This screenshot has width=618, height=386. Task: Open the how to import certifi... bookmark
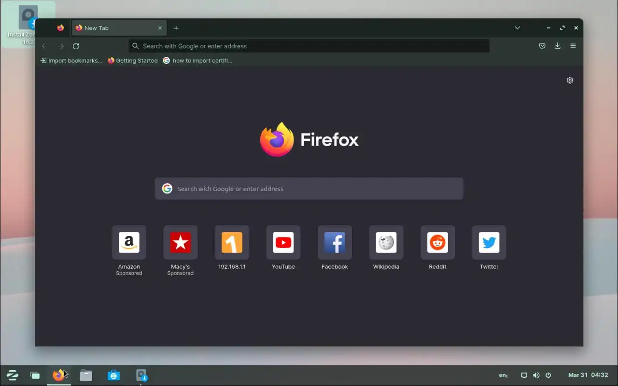(x=197, y=61)
